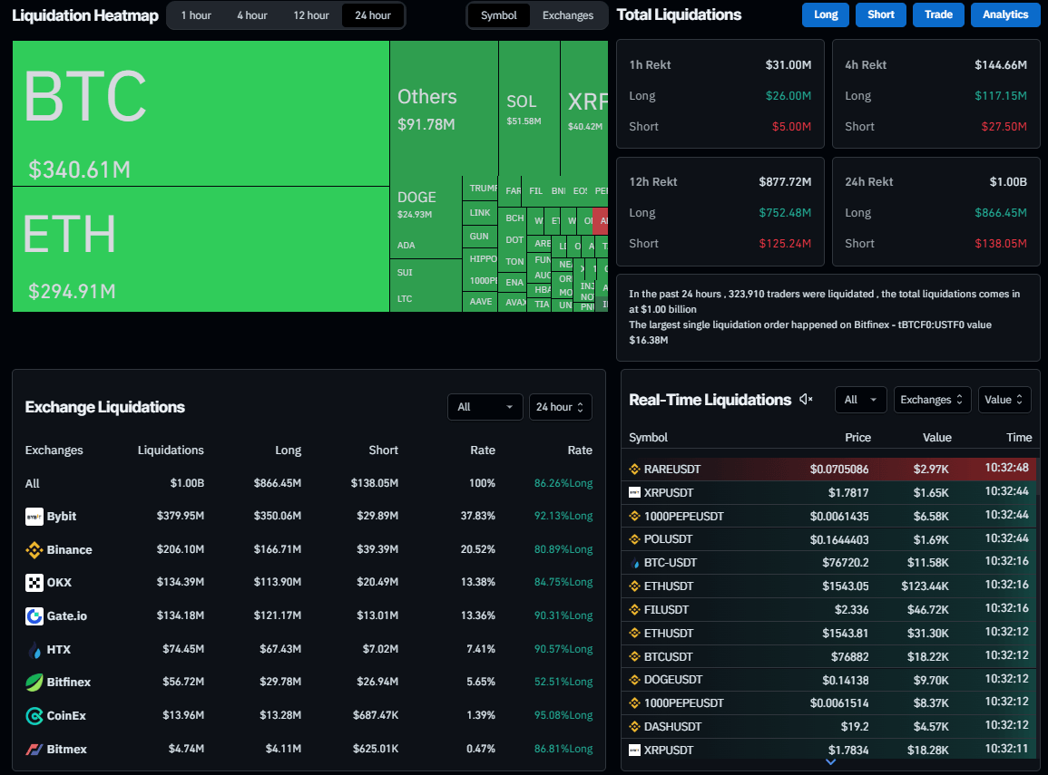Click the Long button
Screen dimensions: 1048x775
826,15
